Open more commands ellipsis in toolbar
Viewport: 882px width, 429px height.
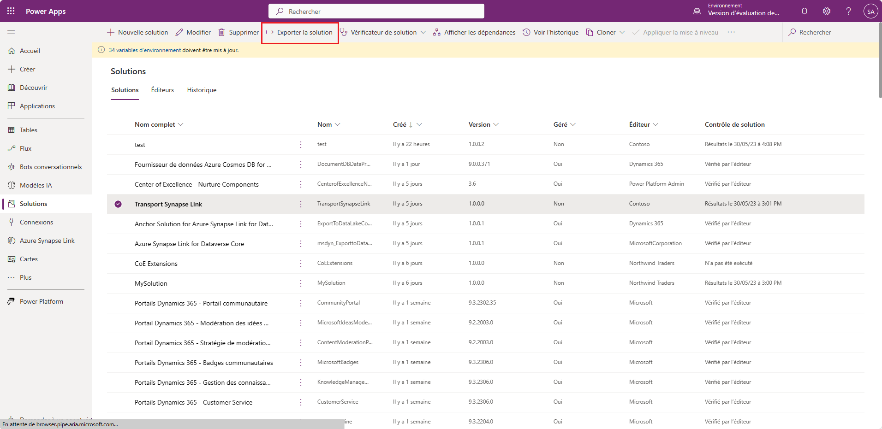[731, 32]
